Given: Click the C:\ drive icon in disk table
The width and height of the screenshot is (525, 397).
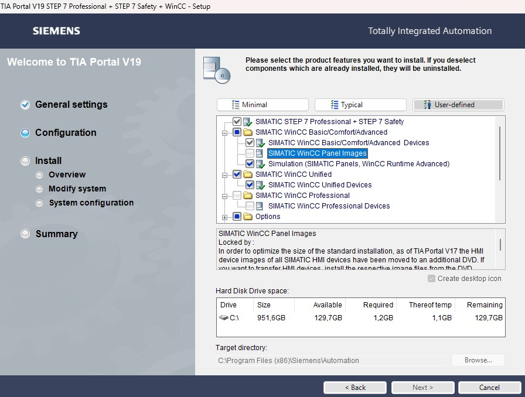Looking at the screenshot, I should pyautogui.click(x=224, y=318).
